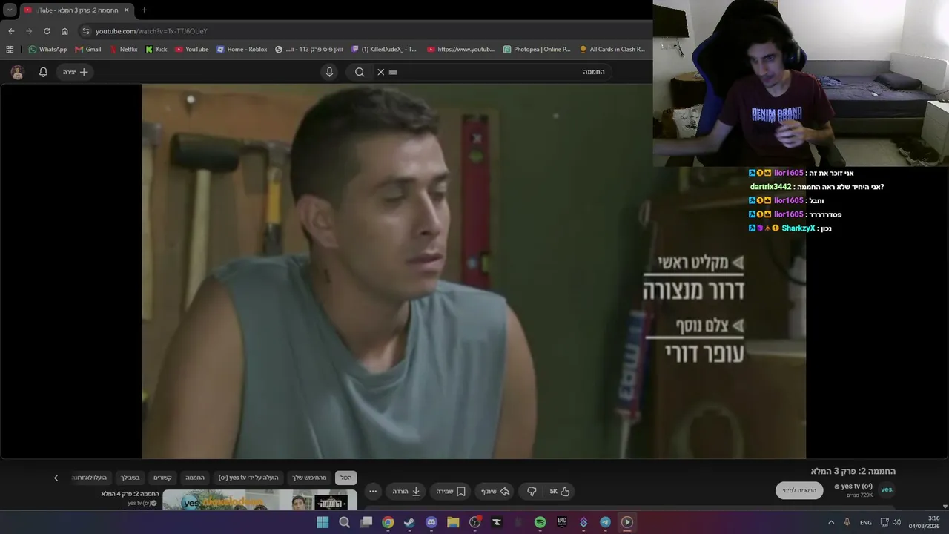Open the more actions ellipsis menu

pyautogui.click(x=373, y=491)
